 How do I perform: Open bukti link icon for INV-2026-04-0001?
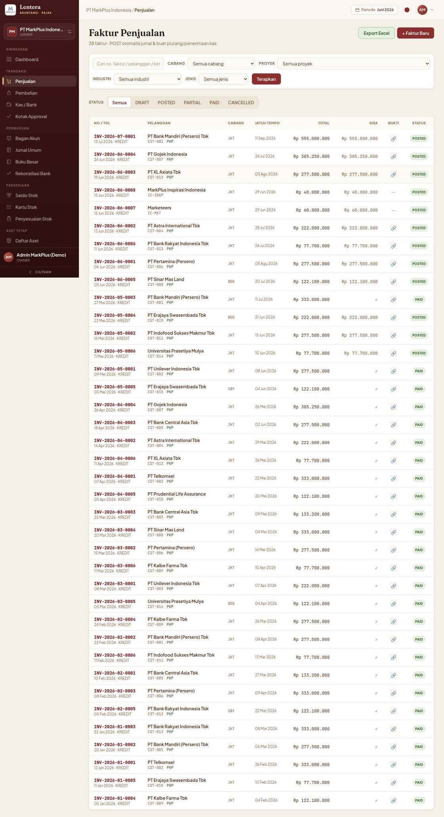[x=393, y=479]
